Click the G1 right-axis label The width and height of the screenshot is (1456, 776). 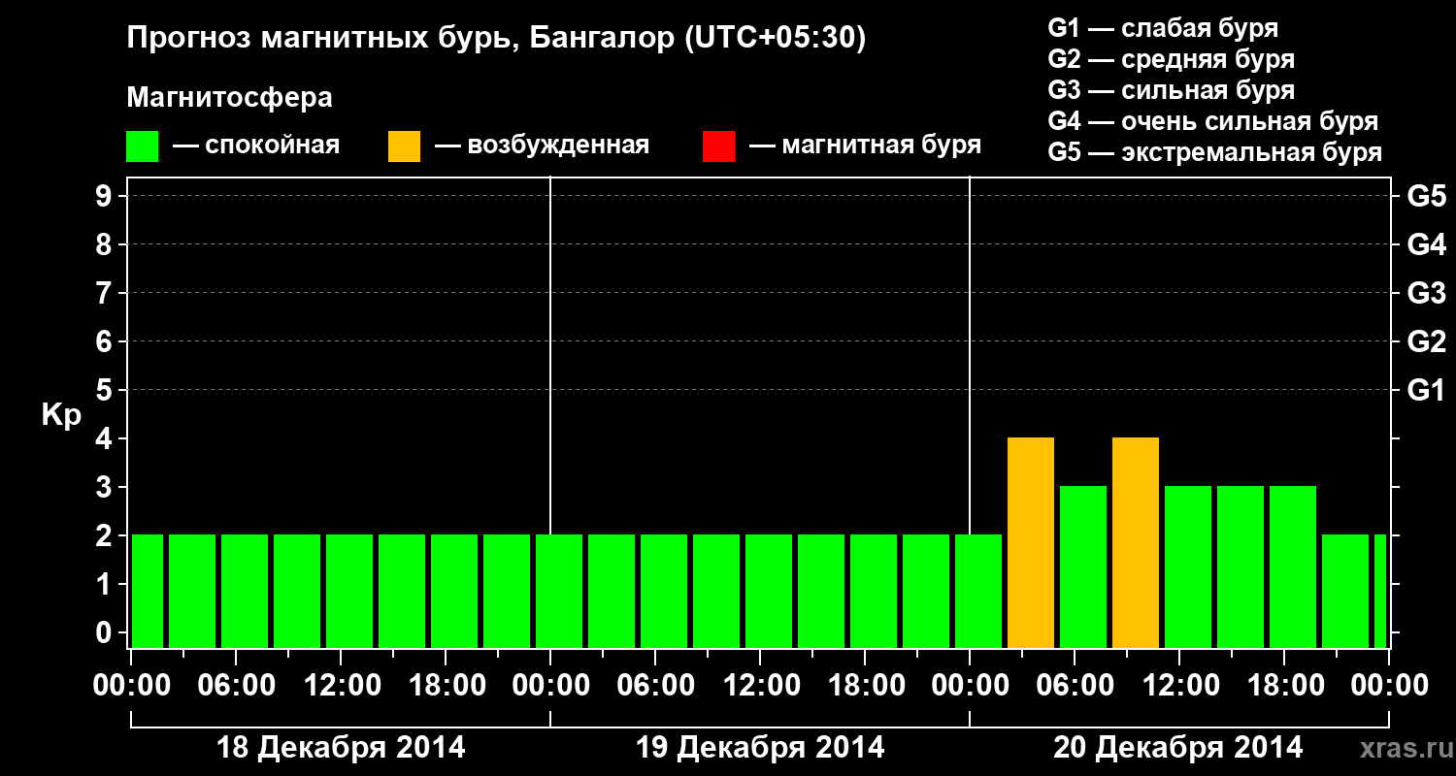tap(1427, 390)
